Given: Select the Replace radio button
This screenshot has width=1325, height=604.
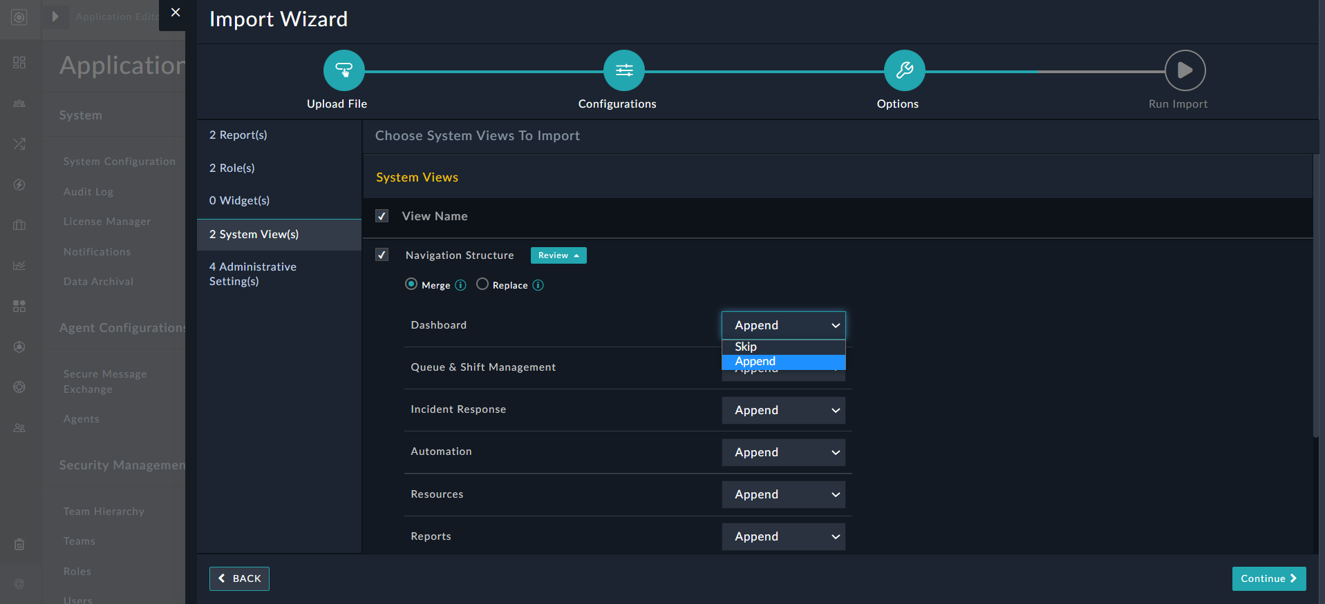Looking at the screenshot, I should (482, 284).
